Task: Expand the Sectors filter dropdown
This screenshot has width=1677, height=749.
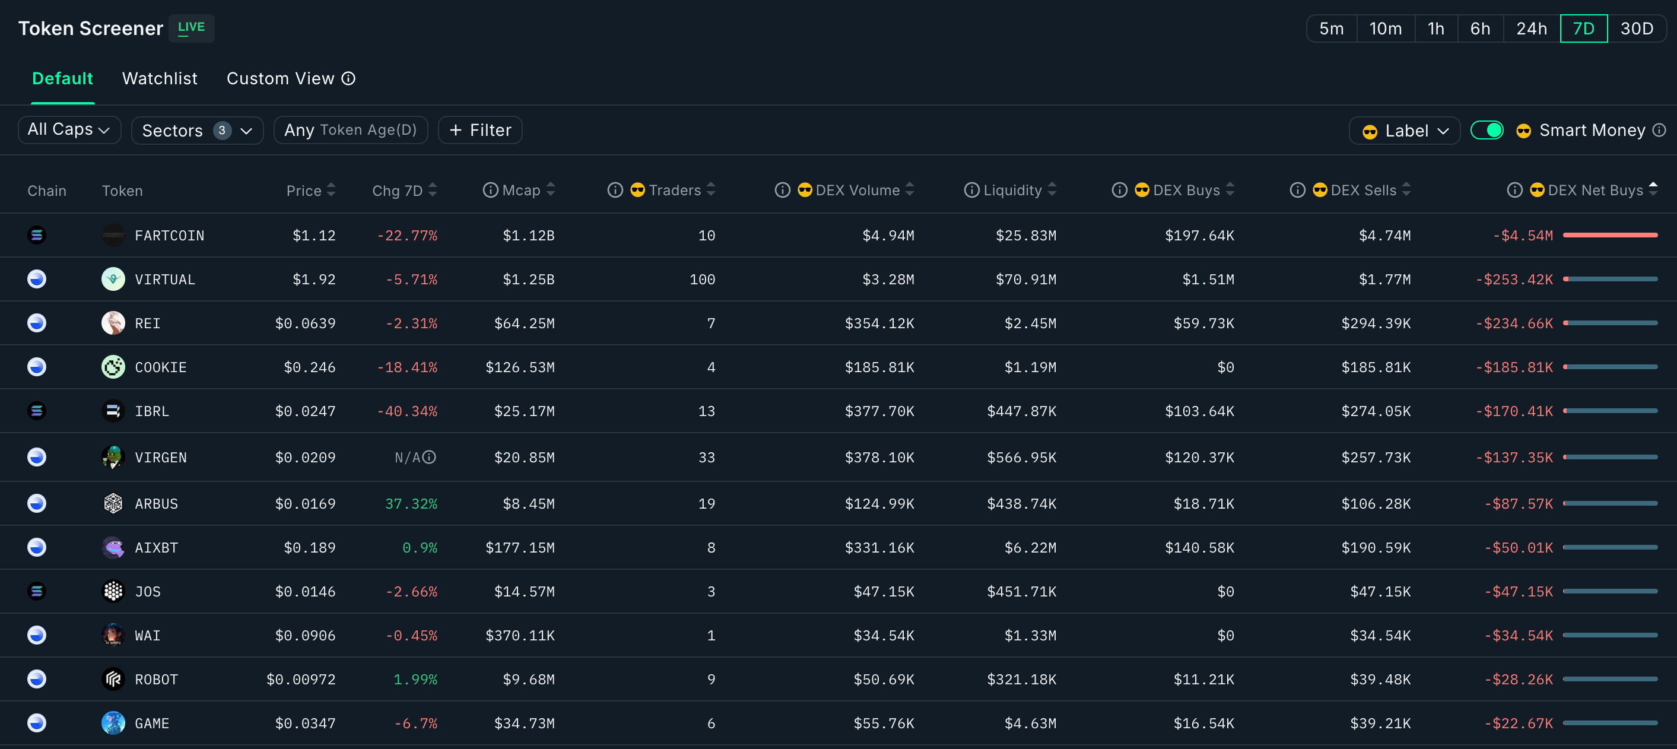Action: click(x=197, y=130)
